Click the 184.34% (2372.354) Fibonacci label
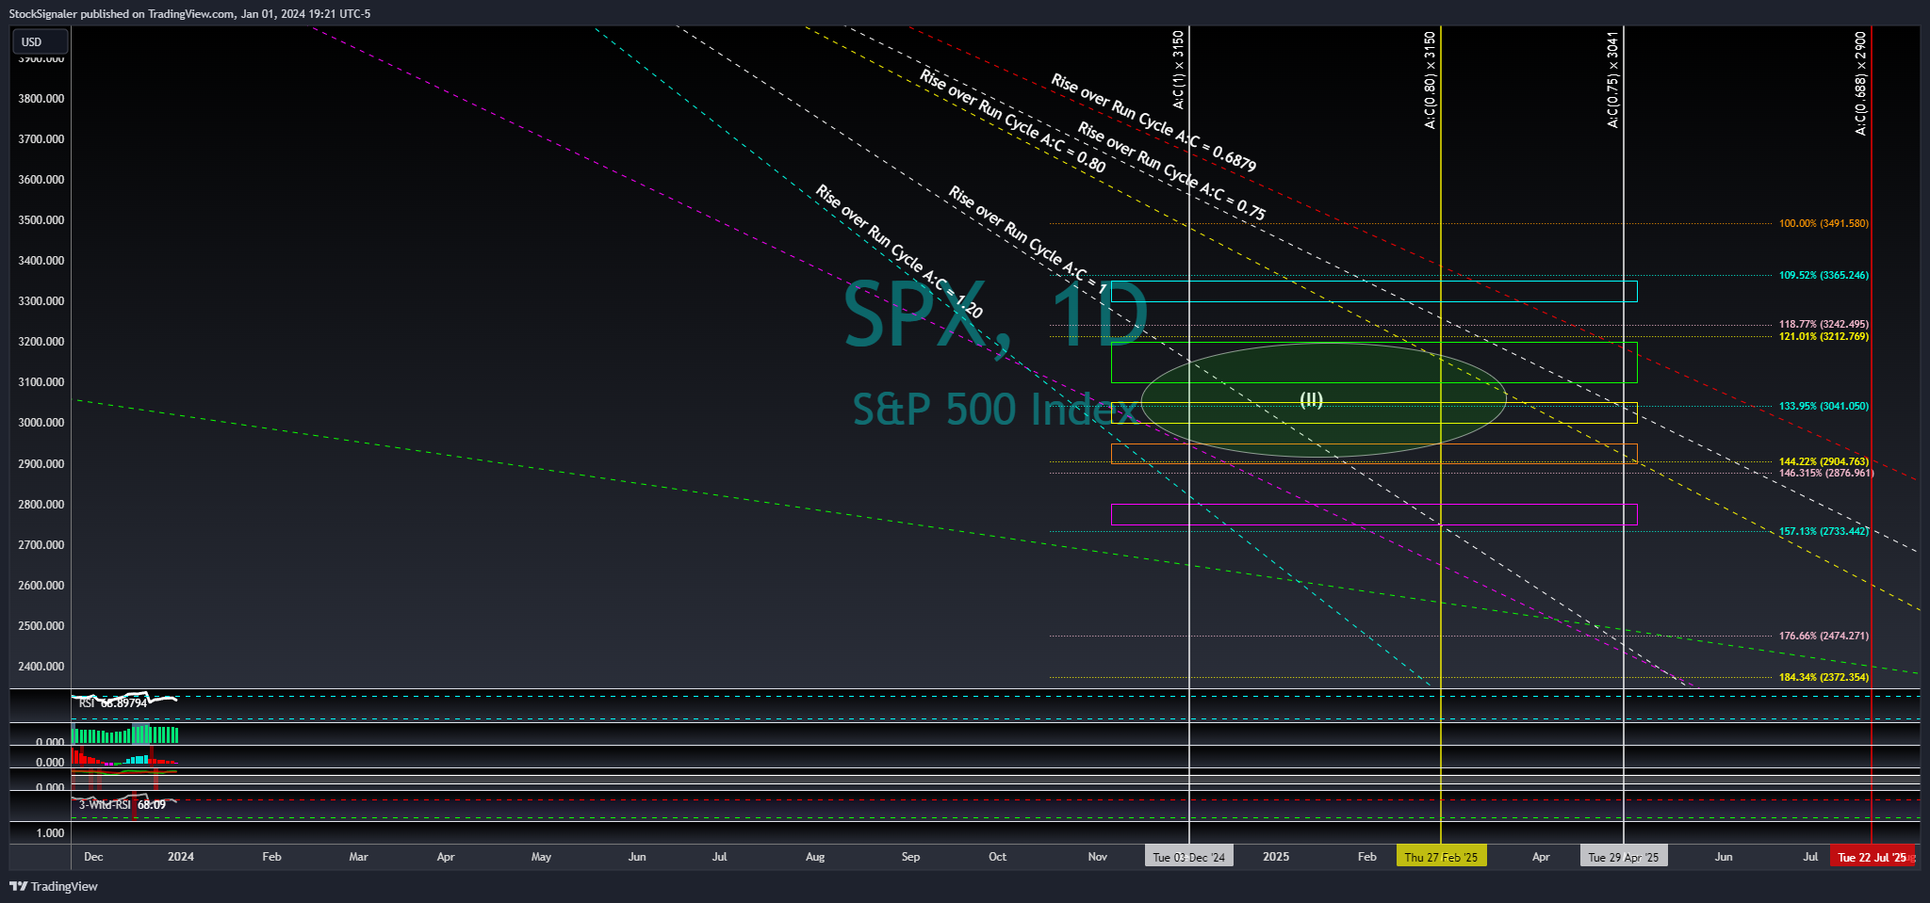Screen dimensions: 1930x903 click(x=1824, y=678)
